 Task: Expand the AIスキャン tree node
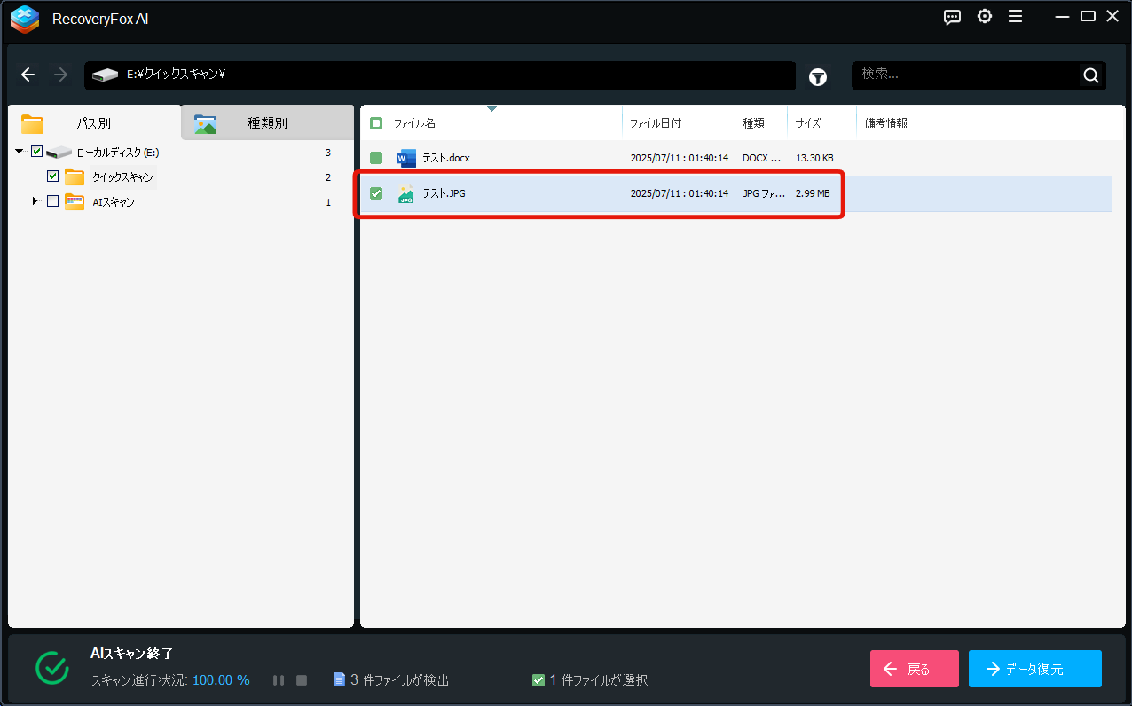click(35, 201)
